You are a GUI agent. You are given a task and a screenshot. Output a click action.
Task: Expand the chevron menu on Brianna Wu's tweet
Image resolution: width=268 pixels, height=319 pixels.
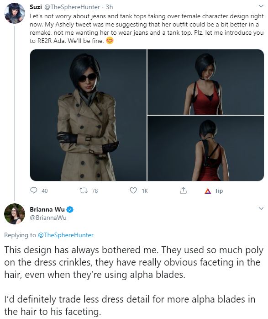click(x=261, y=208)
